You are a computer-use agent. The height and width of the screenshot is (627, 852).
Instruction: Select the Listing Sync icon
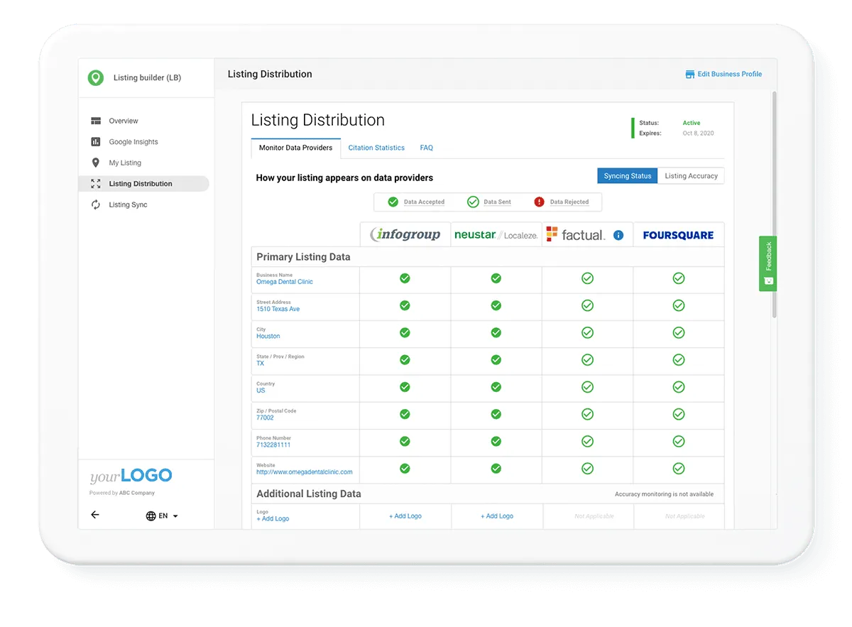click(x=97, y=205)
